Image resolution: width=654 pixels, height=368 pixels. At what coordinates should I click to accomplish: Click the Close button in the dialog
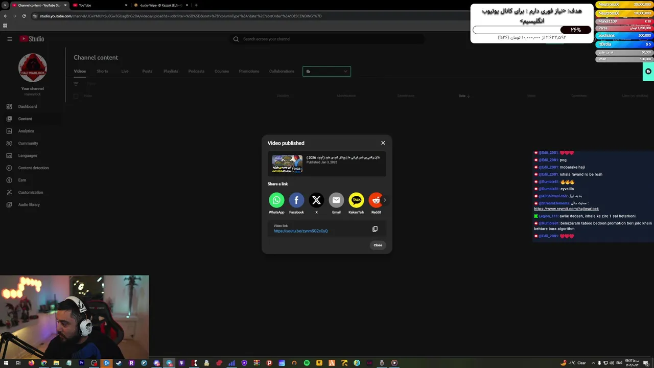378,245
